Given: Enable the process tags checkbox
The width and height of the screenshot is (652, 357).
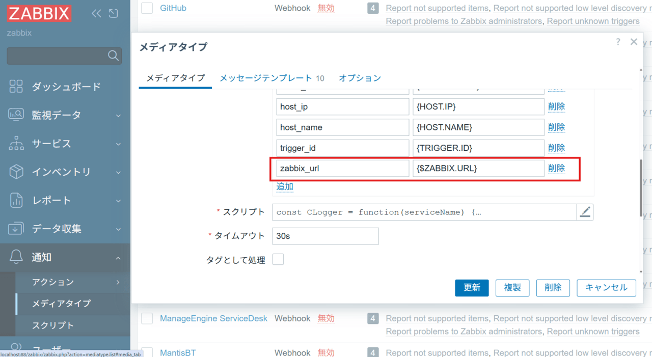Looking at the screenshot, I should (278, 260).
